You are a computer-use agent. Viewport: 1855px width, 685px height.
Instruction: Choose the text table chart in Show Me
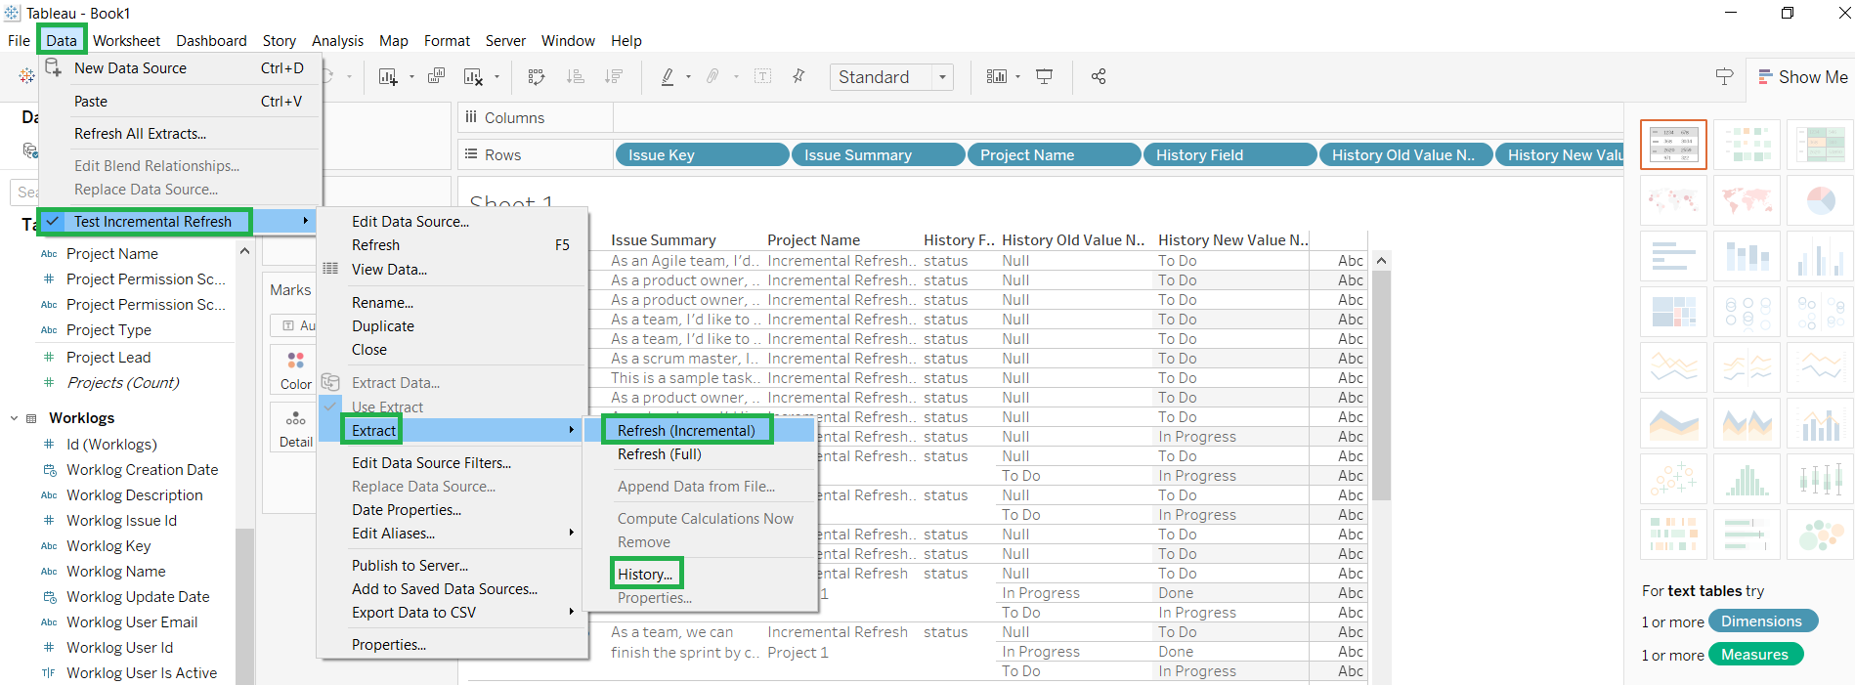1673,145
